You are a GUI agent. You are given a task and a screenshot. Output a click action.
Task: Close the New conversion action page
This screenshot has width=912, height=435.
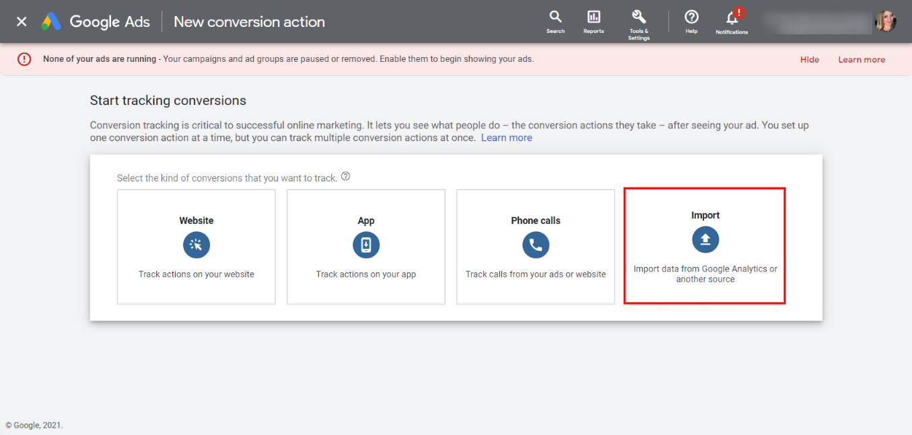tap(21, 21)
